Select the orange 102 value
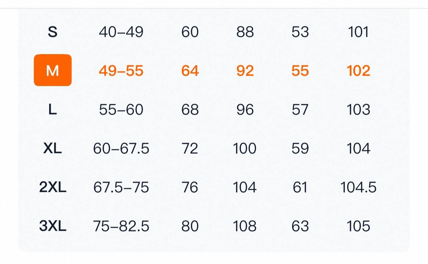The width and height of the screenshot is (428, 264). pos(358,71)
